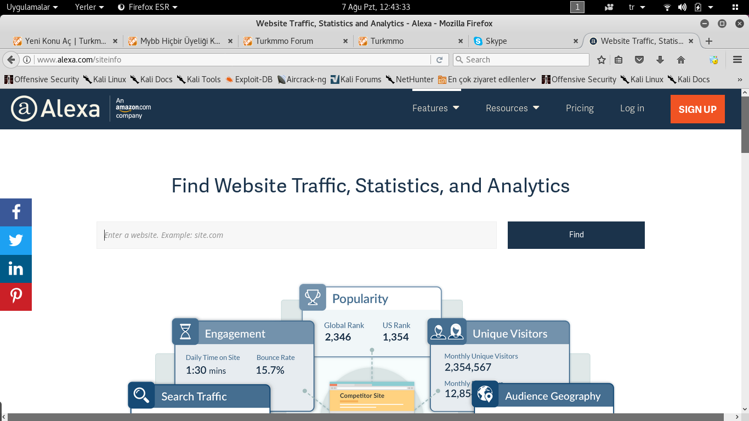Screen dimensions: 749x421
Task: Open the system menu arrow at top right
Action: (x=711, y=7)
